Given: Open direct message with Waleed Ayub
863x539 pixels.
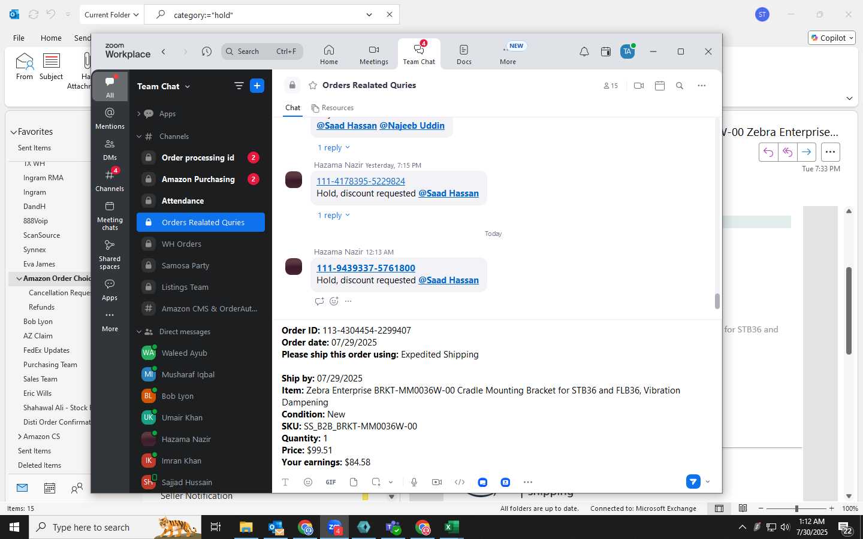Looking at the screenshot, I should click(x=201, y=353).
